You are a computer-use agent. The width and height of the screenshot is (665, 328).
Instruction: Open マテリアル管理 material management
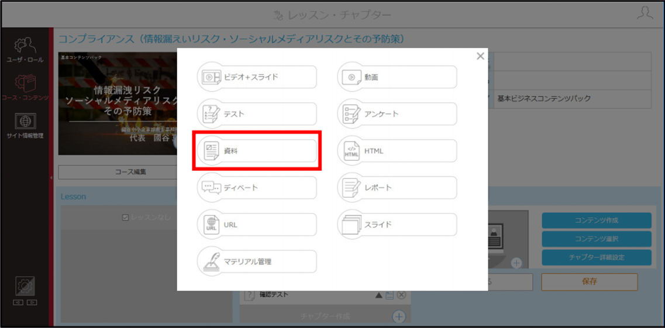click(x=257, y=261)
